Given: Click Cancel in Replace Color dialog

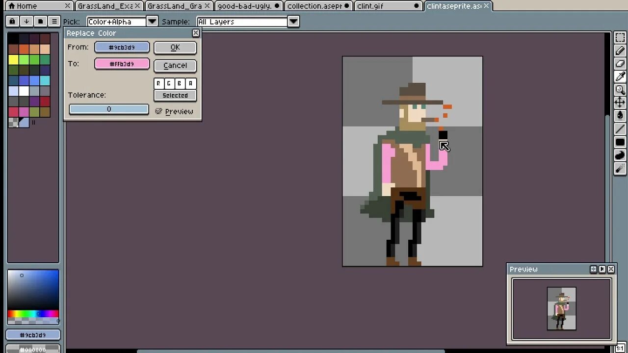Looking at the screenshot, I should pyautogui.click(x=175, y=65).
